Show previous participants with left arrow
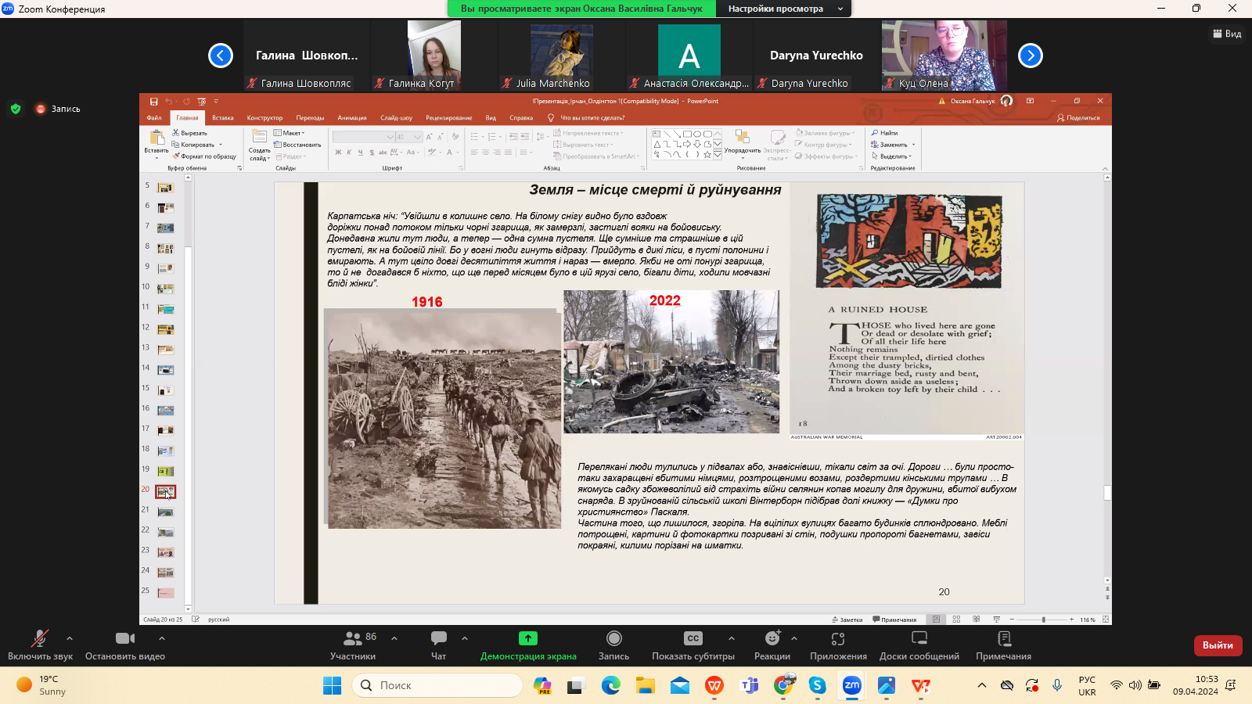 click(x=221, y=56)
